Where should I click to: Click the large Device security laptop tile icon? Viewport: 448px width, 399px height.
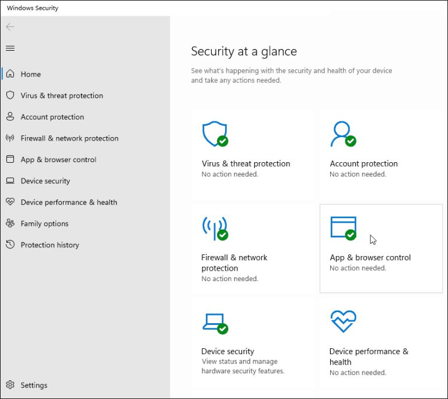(x=214, y=322)
